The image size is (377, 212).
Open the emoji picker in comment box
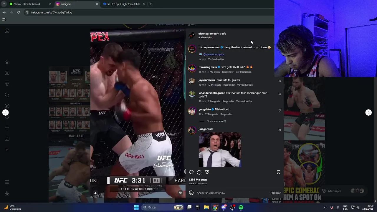click(191, 193)
